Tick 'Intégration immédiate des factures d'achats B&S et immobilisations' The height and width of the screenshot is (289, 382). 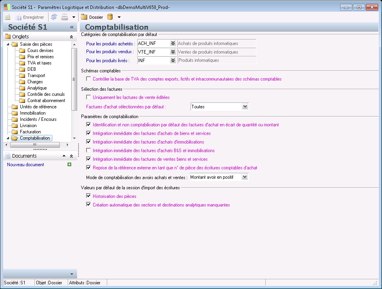pos(88,151)
